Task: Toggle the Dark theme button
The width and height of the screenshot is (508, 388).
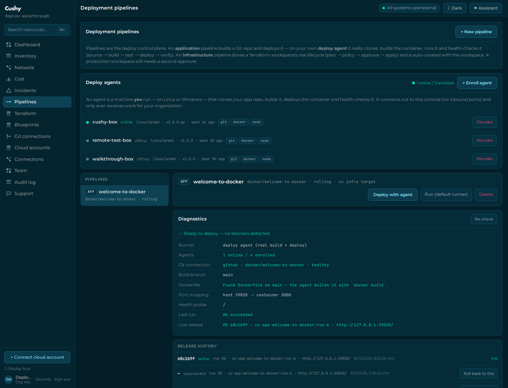Action: pos(455,8)
